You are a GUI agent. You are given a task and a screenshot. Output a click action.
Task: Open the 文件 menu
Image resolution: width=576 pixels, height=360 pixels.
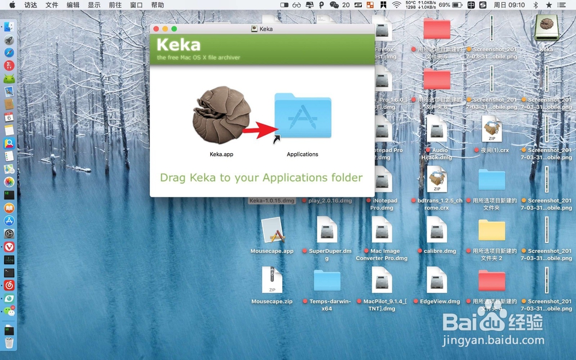[52, 5]
